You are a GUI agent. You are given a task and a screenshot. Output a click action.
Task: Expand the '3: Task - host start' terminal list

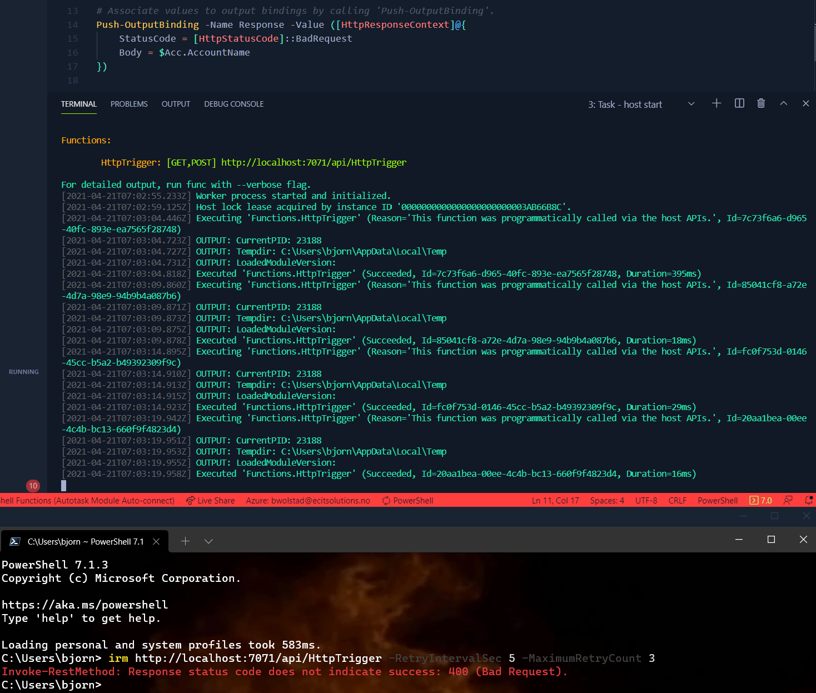(625, 104)
